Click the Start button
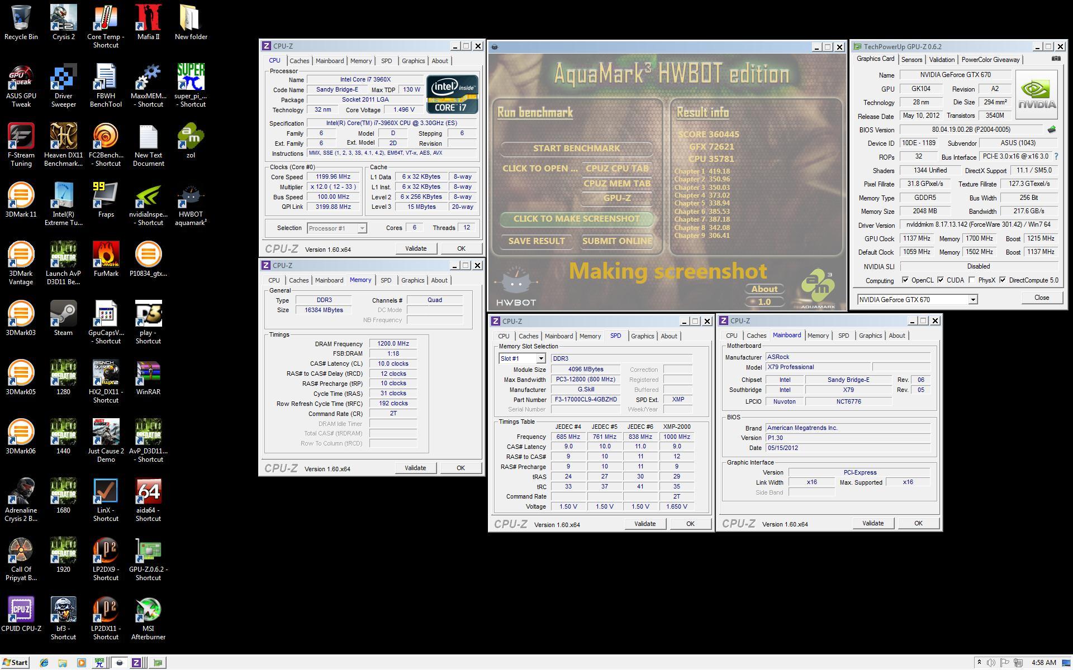Viewport: 1073px width, 670px height. click(x=15, y=663)
